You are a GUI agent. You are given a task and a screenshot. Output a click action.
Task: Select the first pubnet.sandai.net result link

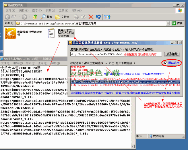[x=125, y=79]
